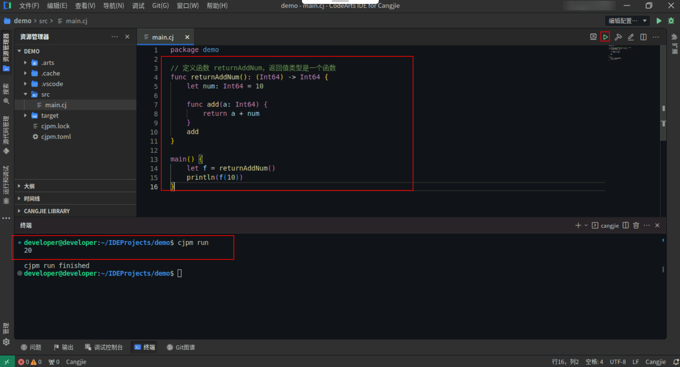Open the Git(G) menu
This screenshot has height=367, width=680.
160,6
